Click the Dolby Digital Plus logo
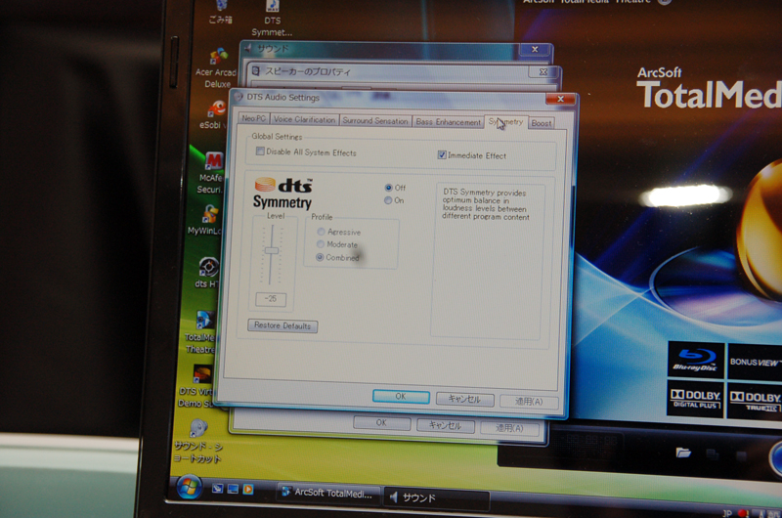 pyautogui.click(x=695, y=399)
